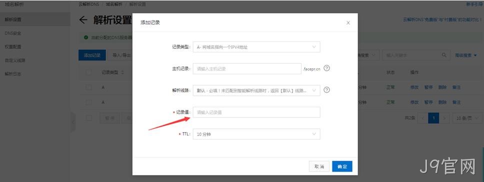
Task: Click 暂停 on the second A record
Action: click(x=428, y=102)
